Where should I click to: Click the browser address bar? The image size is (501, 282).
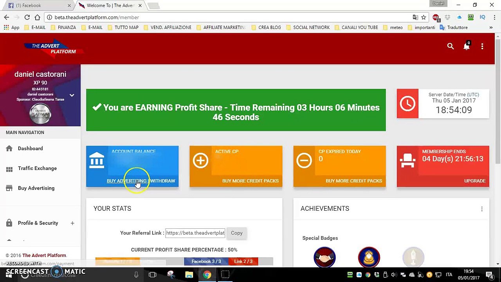coord(231,17)
